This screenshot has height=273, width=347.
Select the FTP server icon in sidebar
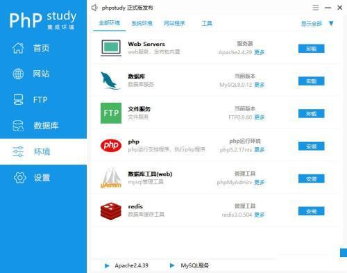18,100
